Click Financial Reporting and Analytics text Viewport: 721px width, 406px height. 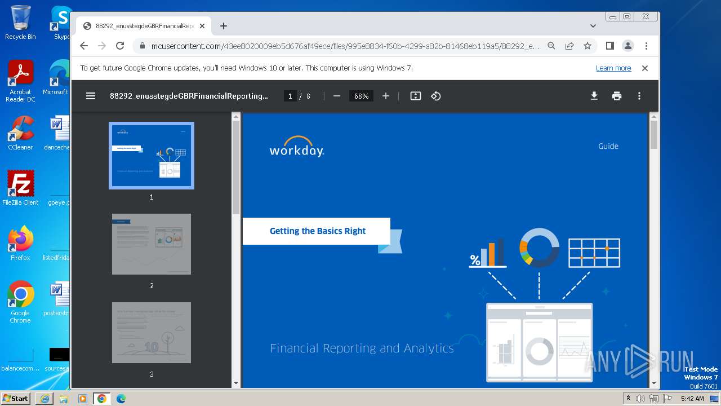pos(362,348)
